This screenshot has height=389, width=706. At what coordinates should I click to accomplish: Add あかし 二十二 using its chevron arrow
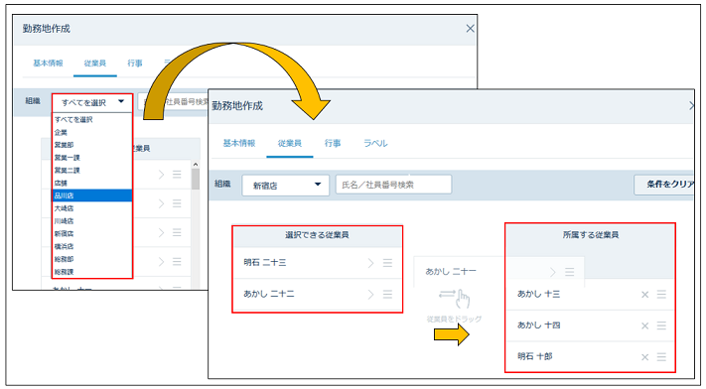(x=370, y=295)
